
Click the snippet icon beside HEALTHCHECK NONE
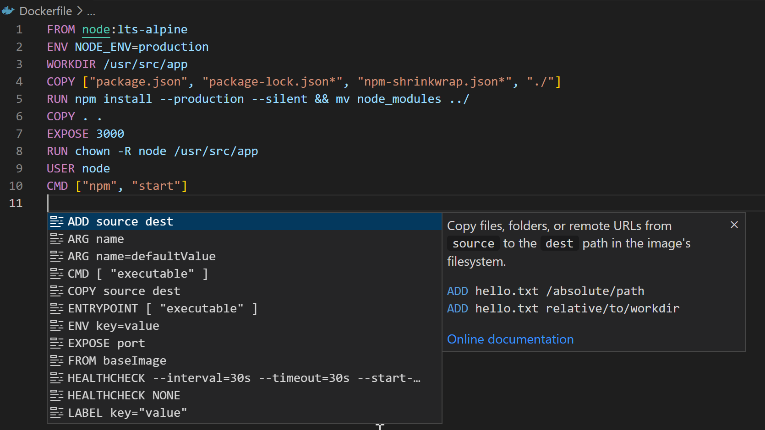coord(57,395)
